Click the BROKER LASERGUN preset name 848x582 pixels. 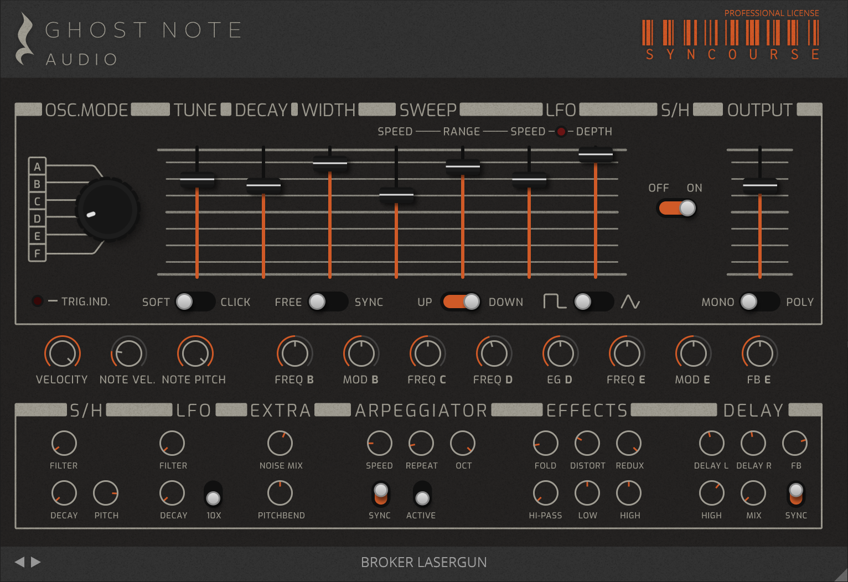coord(423,562)
